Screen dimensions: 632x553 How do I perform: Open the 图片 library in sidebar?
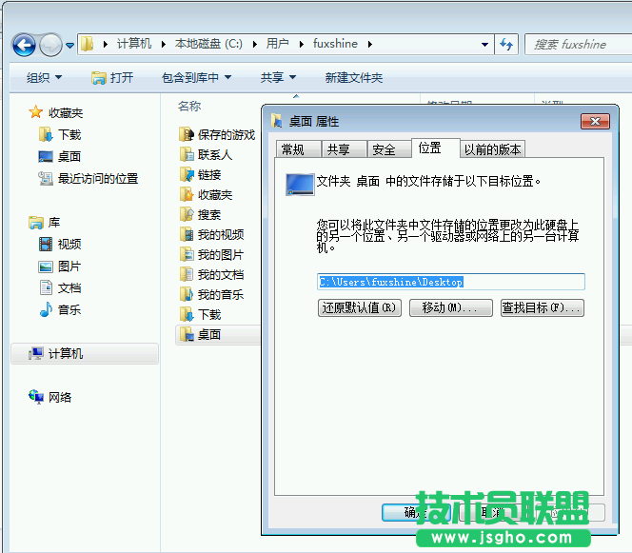point(60,266)
